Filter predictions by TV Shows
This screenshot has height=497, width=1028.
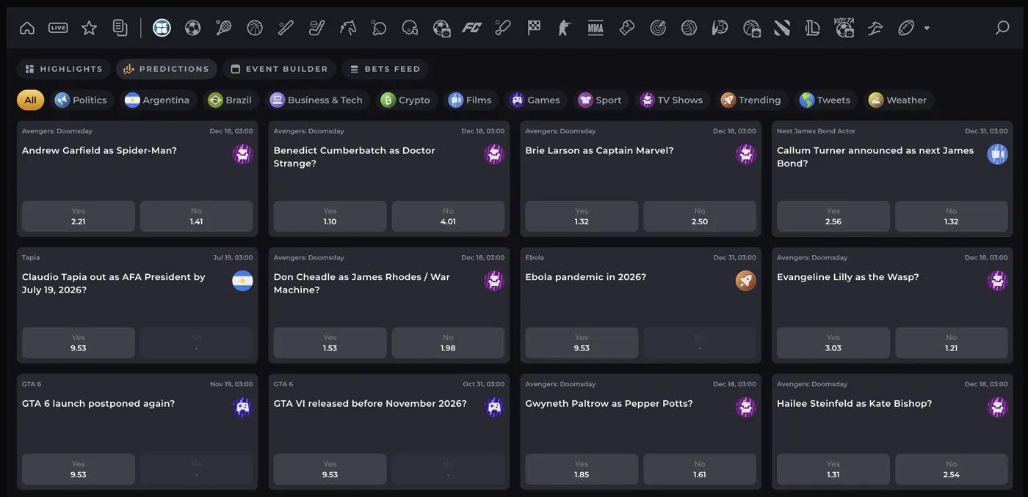[672, 100]
